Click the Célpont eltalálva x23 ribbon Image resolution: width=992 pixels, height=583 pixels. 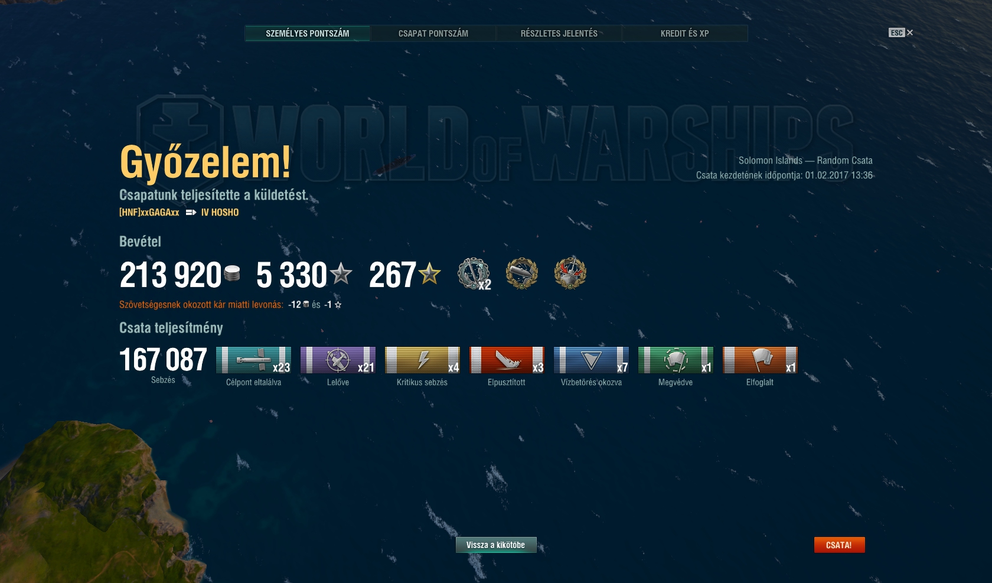[253, 360]
